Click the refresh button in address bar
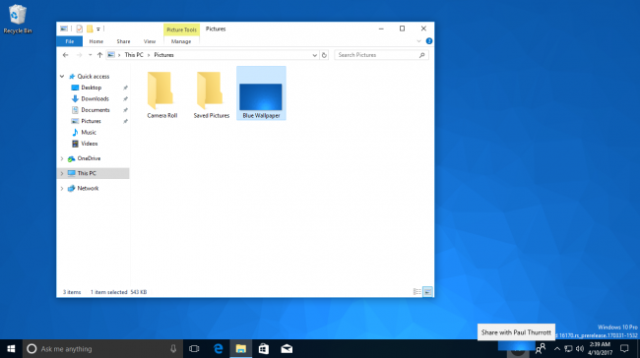The height and width of the screenshot is (358, 640). 324,55
